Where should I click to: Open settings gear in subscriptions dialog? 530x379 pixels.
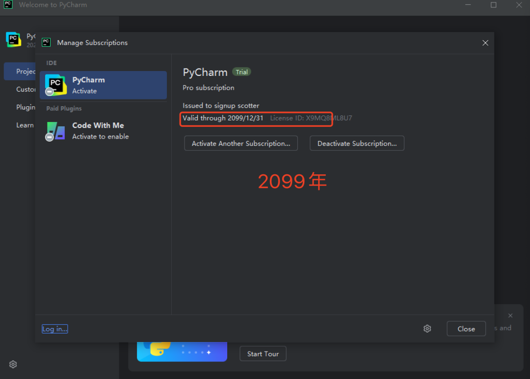pyautogui.click(x=427, y=329)
